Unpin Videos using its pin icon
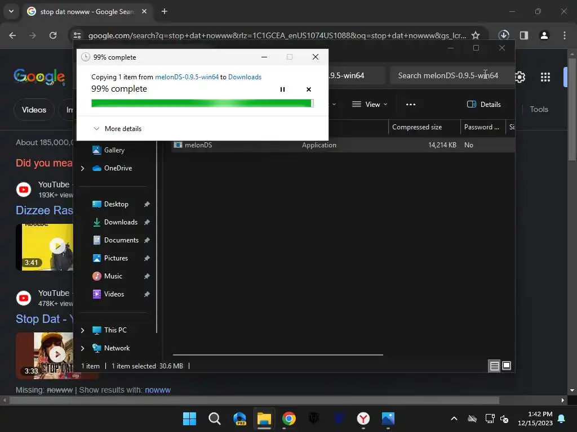 tap(147, 294)
